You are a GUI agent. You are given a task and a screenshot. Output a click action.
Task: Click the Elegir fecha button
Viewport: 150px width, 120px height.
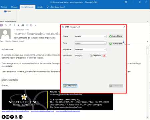pos(96,55)
